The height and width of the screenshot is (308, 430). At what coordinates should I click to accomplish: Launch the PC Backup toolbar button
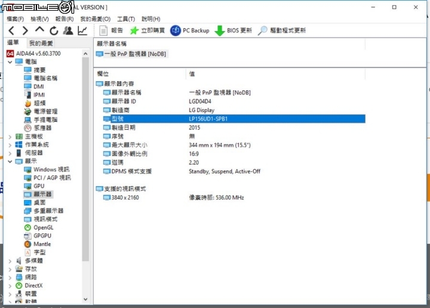coord(190,30)
